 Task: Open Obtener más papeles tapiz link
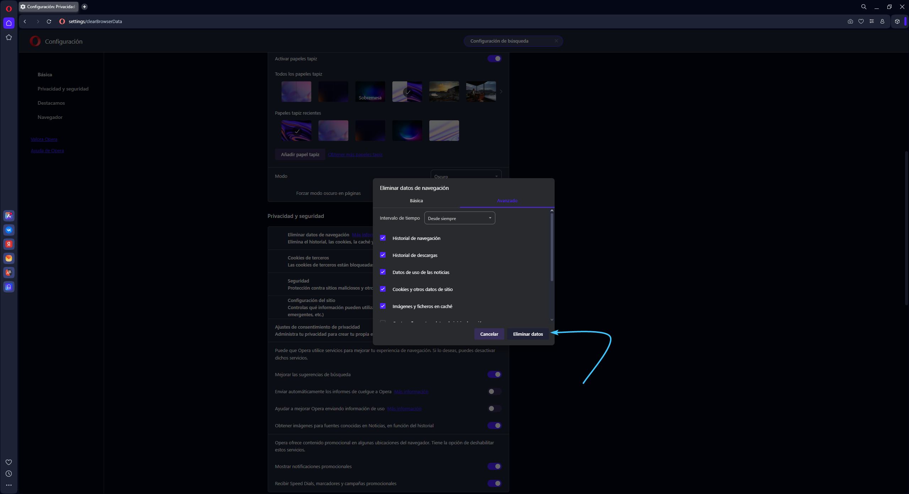point(355,154)
